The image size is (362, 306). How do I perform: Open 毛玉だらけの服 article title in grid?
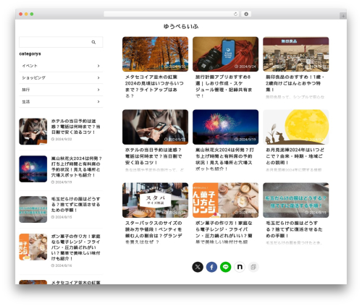pyautogui.click(x=294, y=229)
